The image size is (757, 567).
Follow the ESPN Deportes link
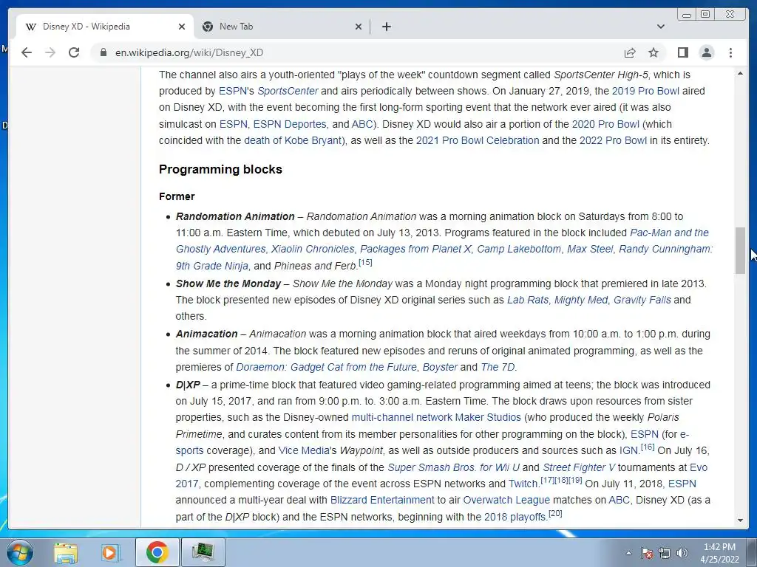pyautogui.click(x=290, y=124)
